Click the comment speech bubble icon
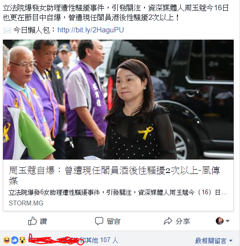Viewport: 240px width, 246px height. tap(99, 221)
